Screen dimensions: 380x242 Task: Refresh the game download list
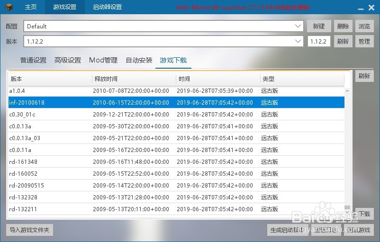[364, 76]
